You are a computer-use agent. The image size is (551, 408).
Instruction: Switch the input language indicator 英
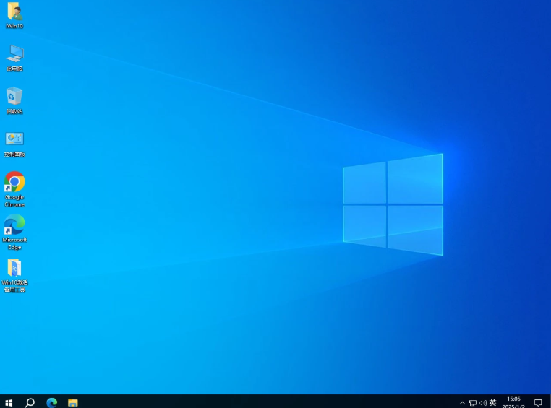(493, 403)
